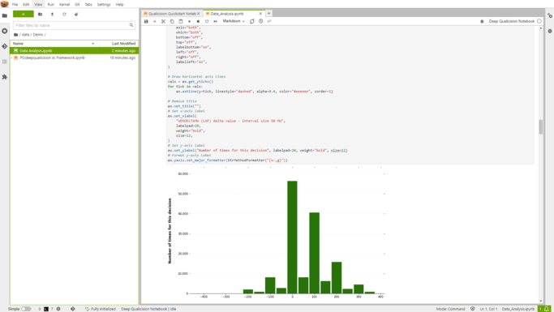Click the Git clone repository icon
This screenshot has width=554, height=312.
(76, 14)
